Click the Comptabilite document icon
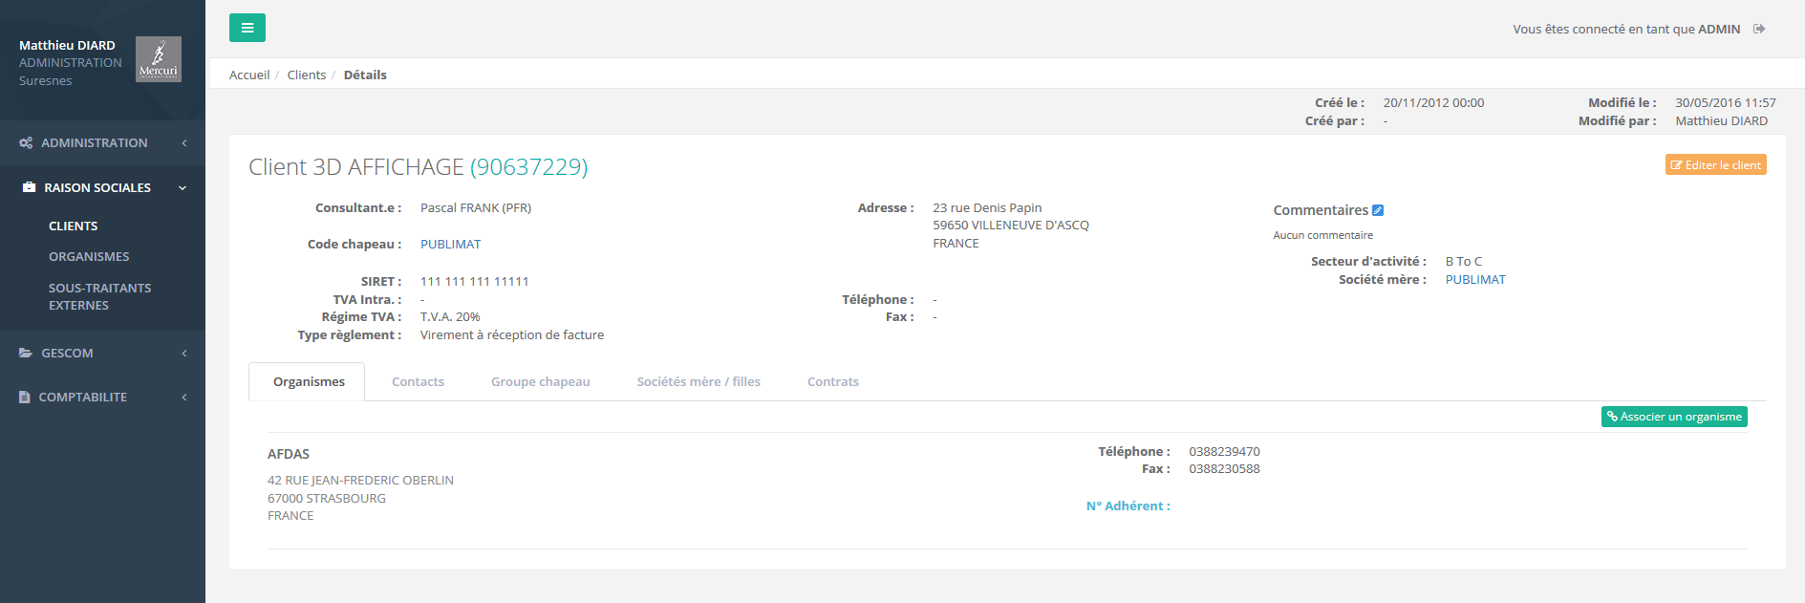Screen dimensions: 1805x603 pos(25,397)
